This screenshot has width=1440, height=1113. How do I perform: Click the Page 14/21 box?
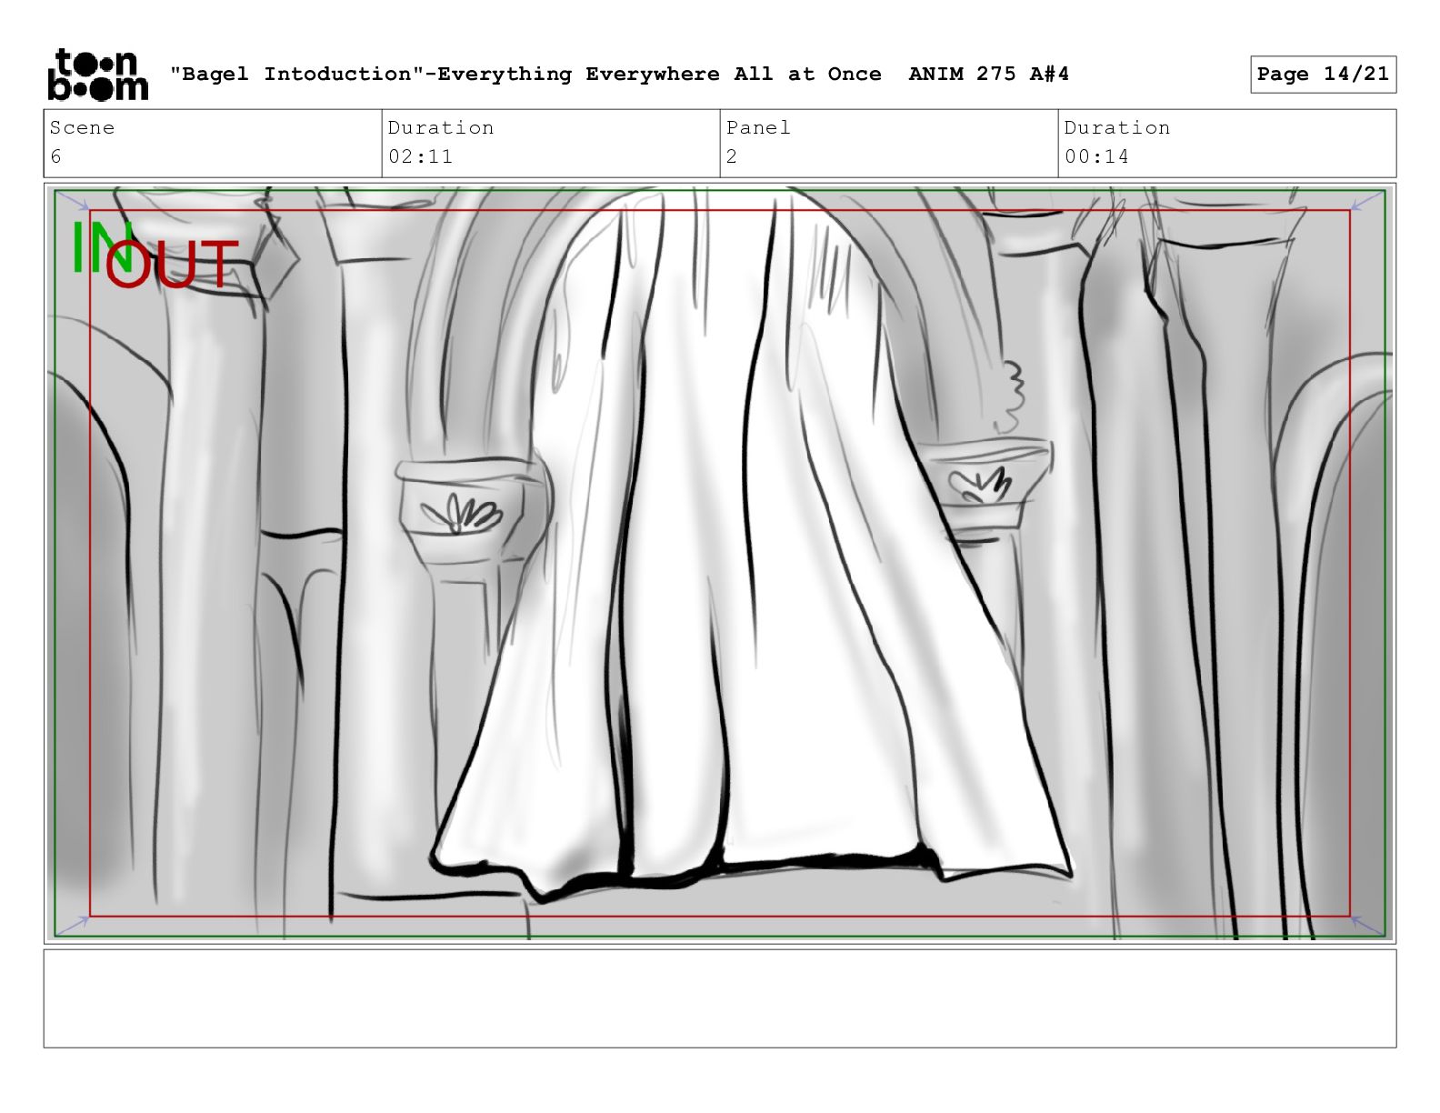(1323, 75)
